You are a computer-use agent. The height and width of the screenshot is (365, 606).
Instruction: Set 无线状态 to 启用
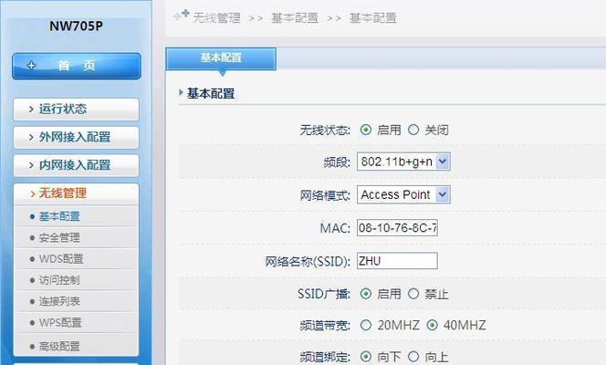pyautogui.click(x=366, y=130)
